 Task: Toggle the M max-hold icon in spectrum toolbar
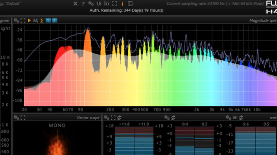[x=35, y=21]
